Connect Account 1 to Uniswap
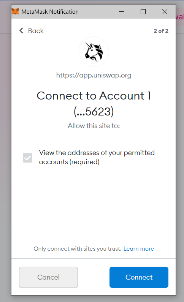This screenshot has height=302, width=184. 139,277
